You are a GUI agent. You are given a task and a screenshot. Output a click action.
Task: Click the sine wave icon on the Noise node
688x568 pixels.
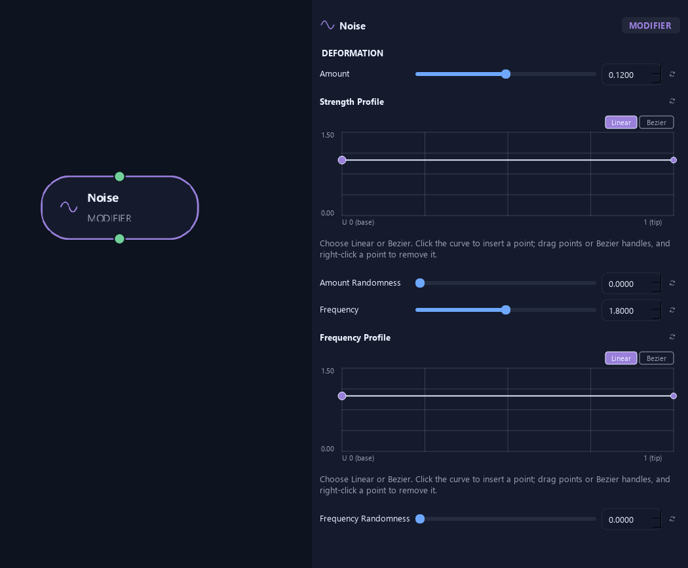(x=69, y=206)
